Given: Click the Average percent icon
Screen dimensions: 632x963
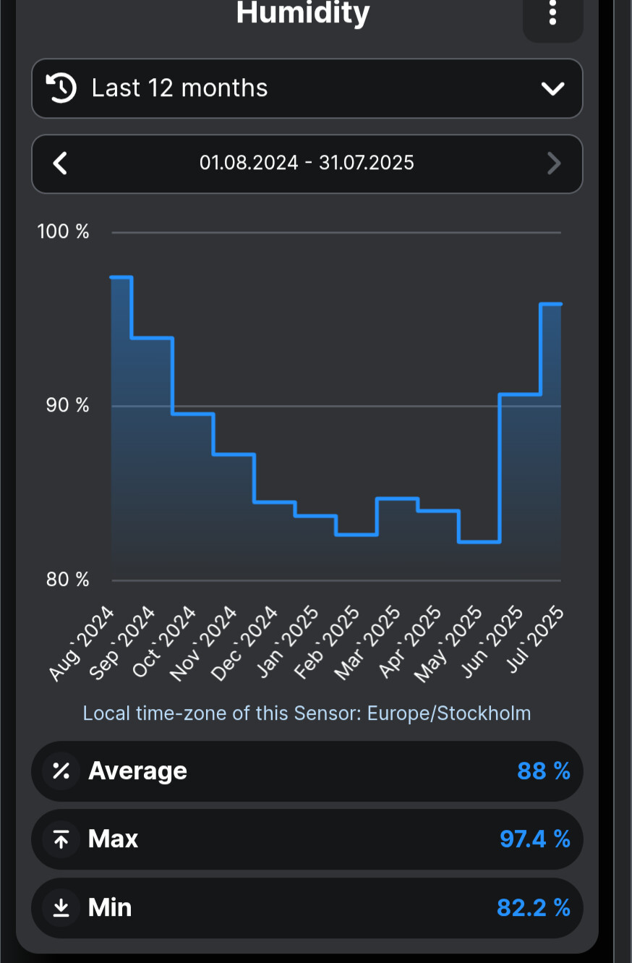Looking at the screenshot, I should click(61, 771).
